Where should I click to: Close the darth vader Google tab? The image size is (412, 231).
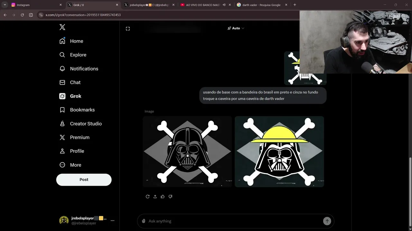pos(286,5)
